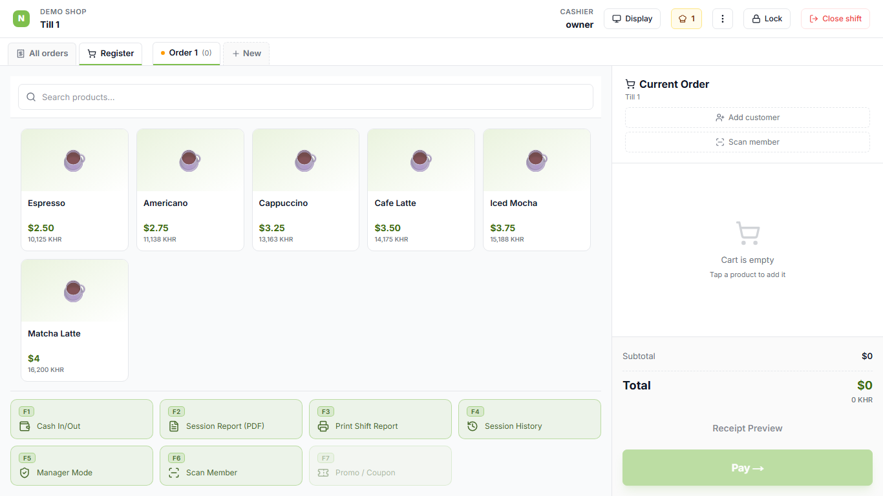Click the F1 shortcut badge
Viewport: 883px width, 496px height.
[27, 411]
